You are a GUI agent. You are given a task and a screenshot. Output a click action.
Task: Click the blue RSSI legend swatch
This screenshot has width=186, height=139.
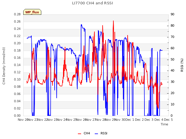tap(96, 134)
